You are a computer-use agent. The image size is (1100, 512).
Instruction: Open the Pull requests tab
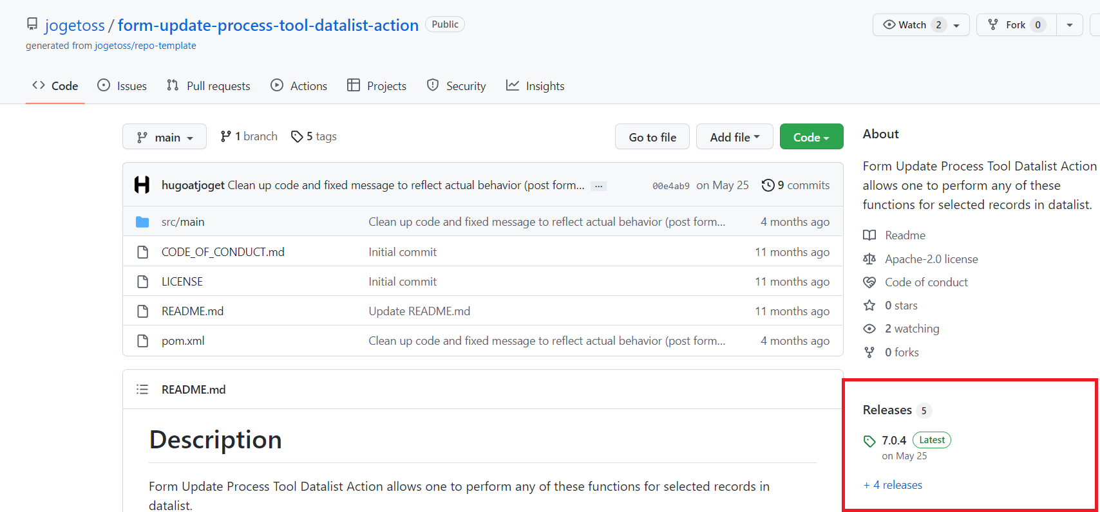[x=209, y=86]
